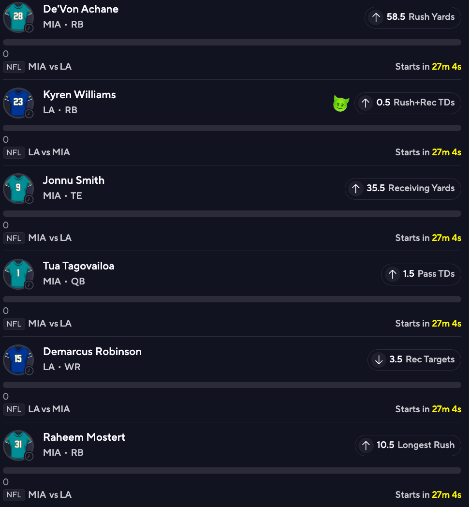Click Tua Tagovailoa's progress bar
Viewport: 469px width, 507px height.
[x=232, y=299]
